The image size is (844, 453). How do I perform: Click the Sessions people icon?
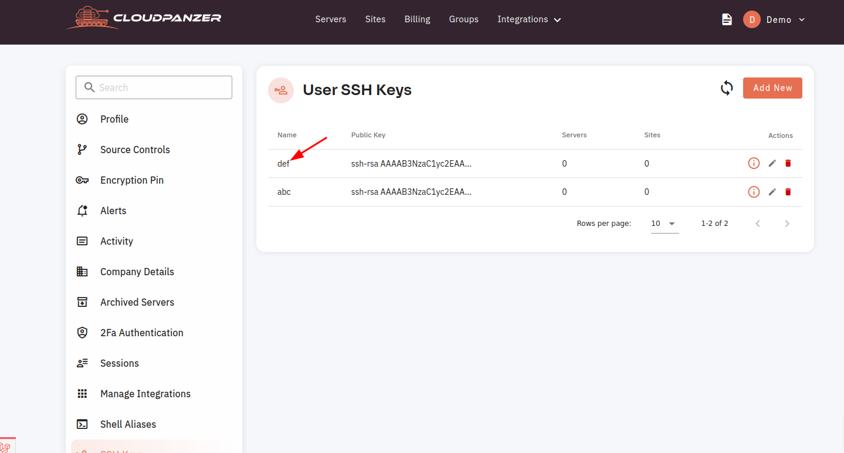(x=82, y=363)
